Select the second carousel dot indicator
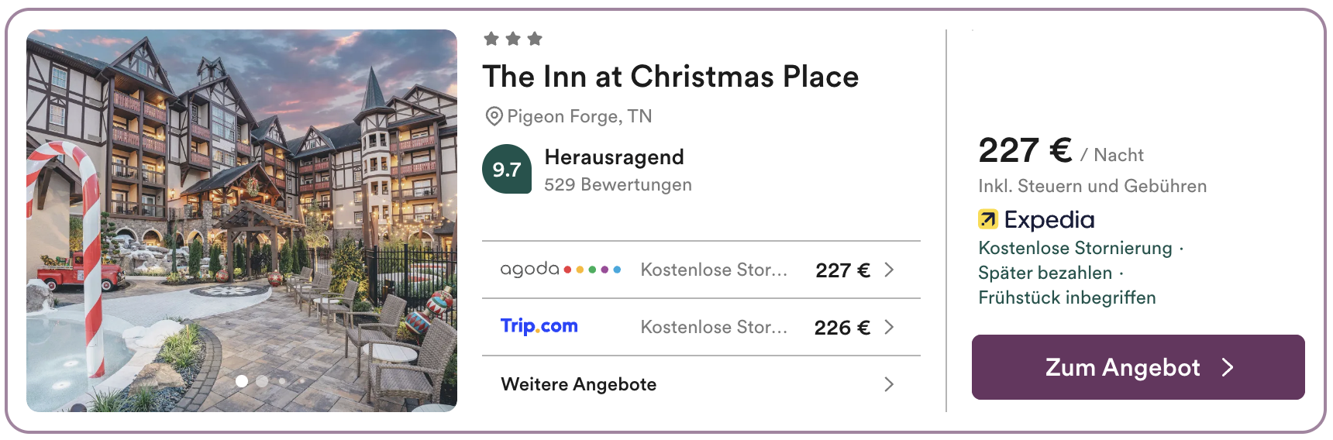This screenshot has height=440, width=1333. point(262,381)
